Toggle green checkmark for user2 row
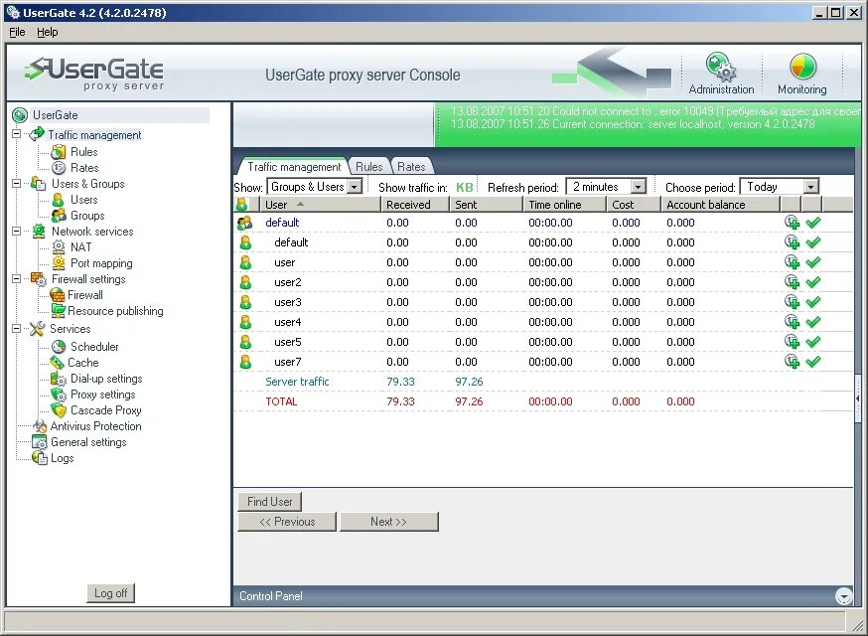868x636 pixels. point(812,282)
